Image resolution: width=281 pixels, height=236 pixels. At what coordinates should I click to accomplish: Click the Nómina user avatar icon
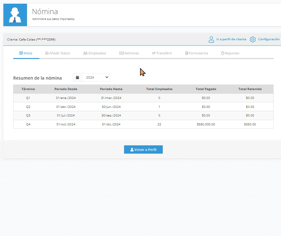click(15, 15)
